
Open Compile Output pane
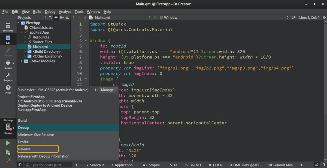click(x=153, y=165)
